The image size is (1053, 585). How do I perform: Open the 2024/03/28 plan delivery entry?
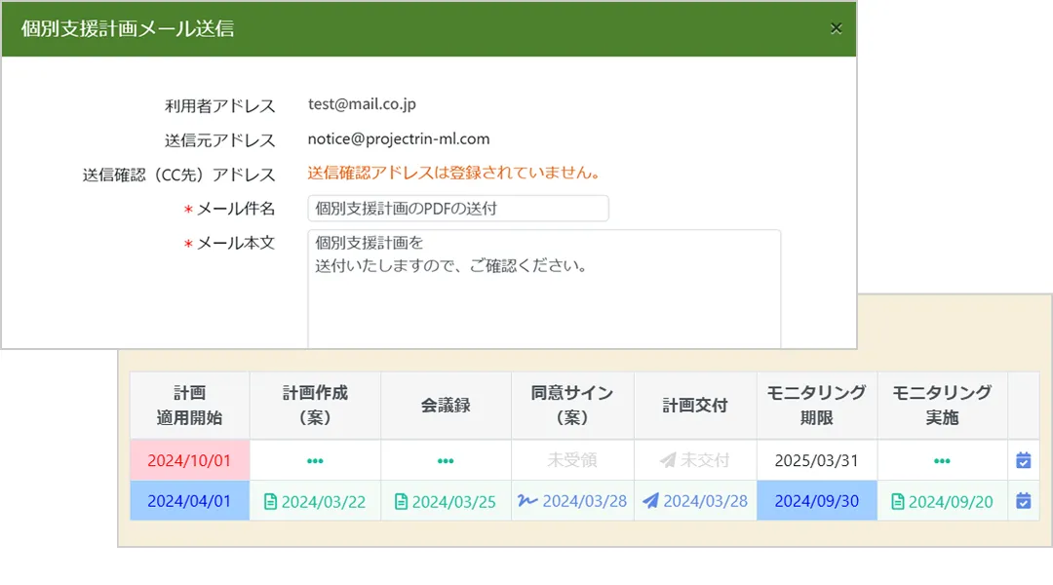click(695, 500)
